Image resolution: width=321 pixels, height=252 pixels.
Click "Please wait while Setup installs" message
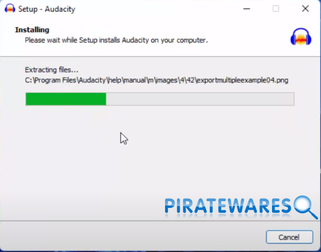[73, 40]
